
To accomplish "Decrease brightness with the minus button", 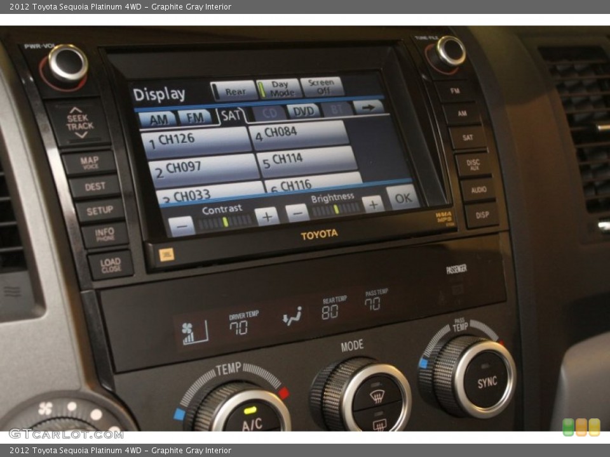I will tap(297, 213).
